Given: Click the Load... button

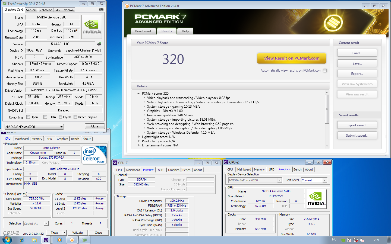Looking at the screenshot, I should pyautogui.click(x=357, y=53).
